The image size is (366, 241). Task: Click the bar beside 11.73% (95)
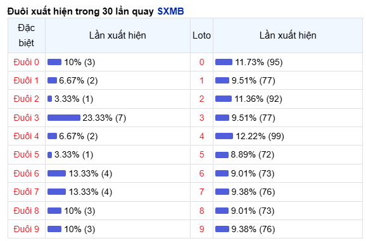click(224, 62)
